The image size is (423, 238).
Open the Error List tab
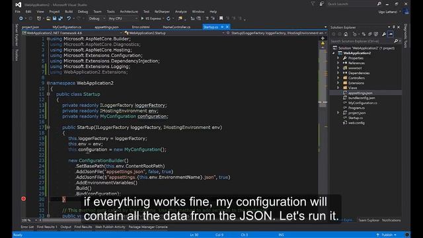point(27,227)
